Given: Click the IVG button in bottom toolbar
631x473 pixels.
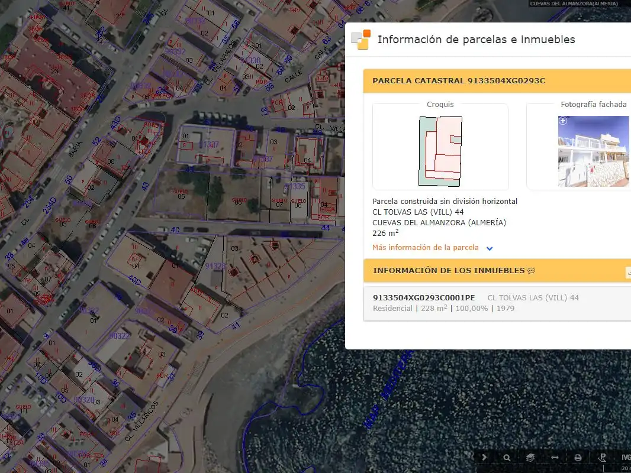Looking at the screenshot, I should (625, 457).
